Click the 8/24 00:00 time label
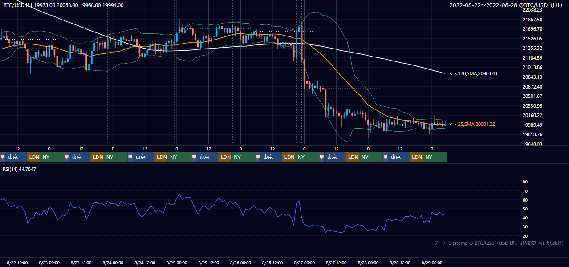 point(113,263)
